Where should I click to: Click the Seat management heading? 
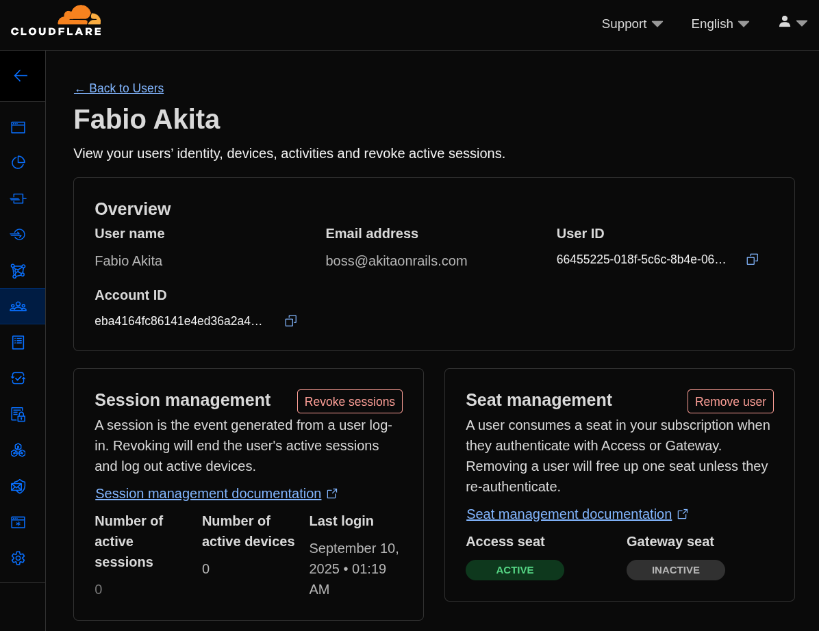[x=539, y=400]
